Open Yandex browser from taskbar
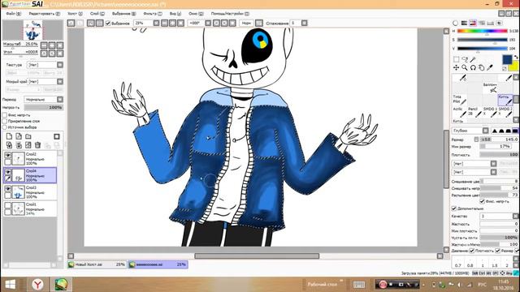The height and width of the screenshot is (292, 520). point(38,285)
